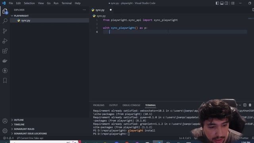Click the with sync_playwright() line

(x=125, y=28)
